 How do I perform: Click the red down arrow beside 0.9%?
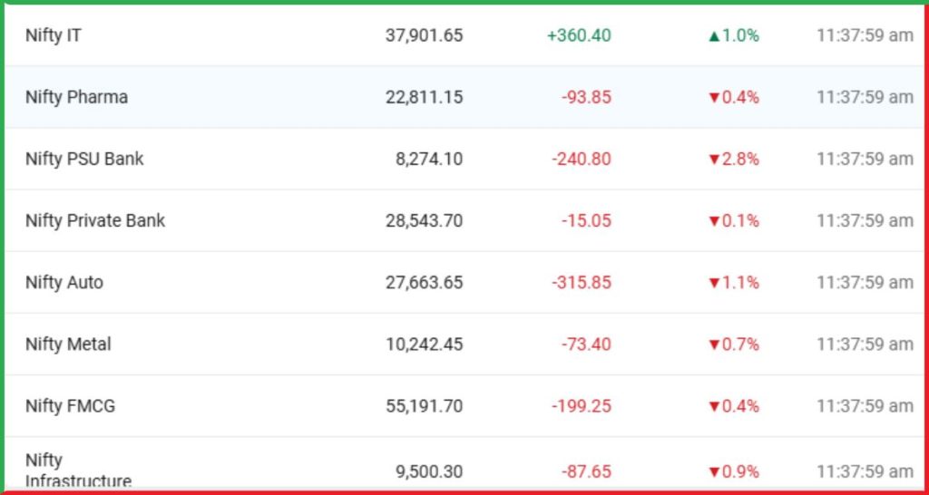click(x=713, y=472)
